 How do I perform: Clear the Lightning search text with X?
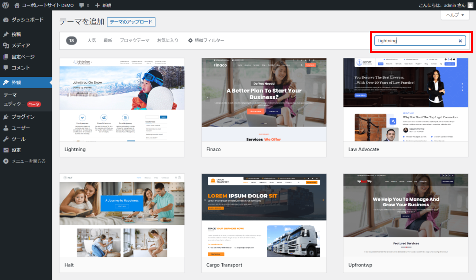click(x=460, y=41)
